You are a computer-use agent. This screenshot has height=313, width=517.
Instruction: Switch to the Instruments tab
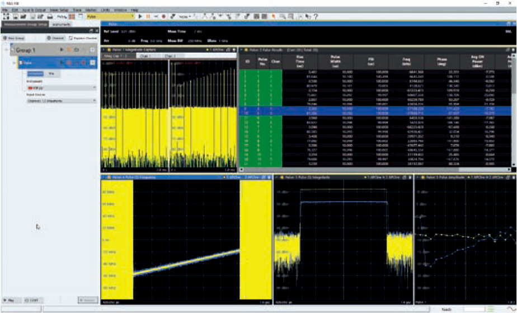[x=62, y=25]
